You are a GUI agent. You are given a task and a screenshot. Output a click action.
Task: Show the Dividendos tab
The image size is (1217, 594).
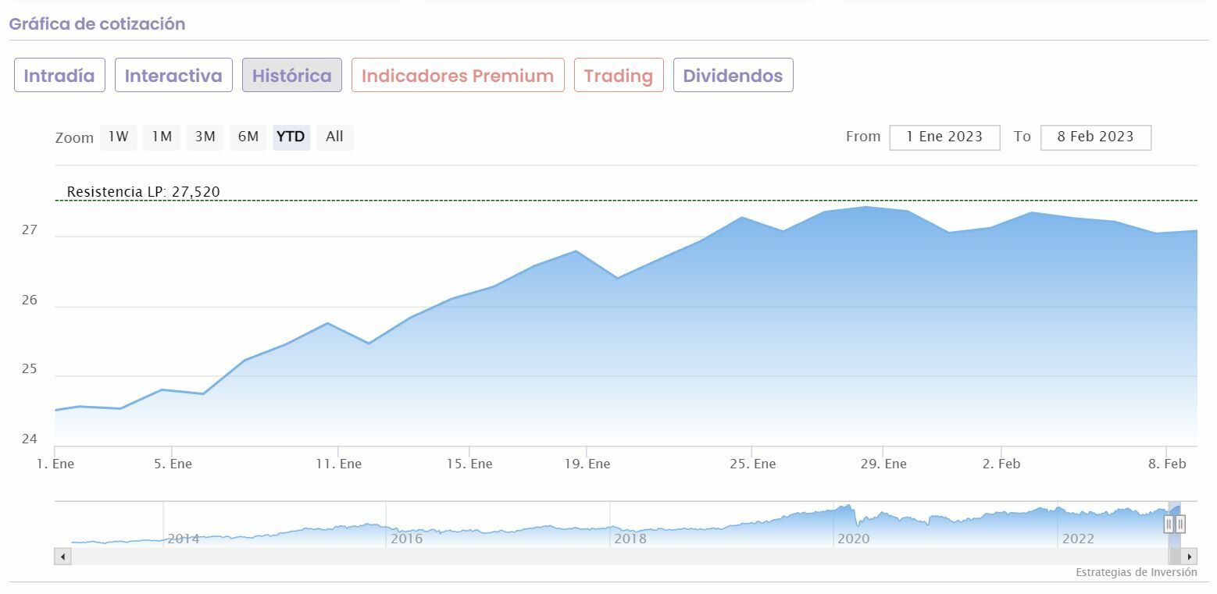pyautogui.click(x=733, y=76)
